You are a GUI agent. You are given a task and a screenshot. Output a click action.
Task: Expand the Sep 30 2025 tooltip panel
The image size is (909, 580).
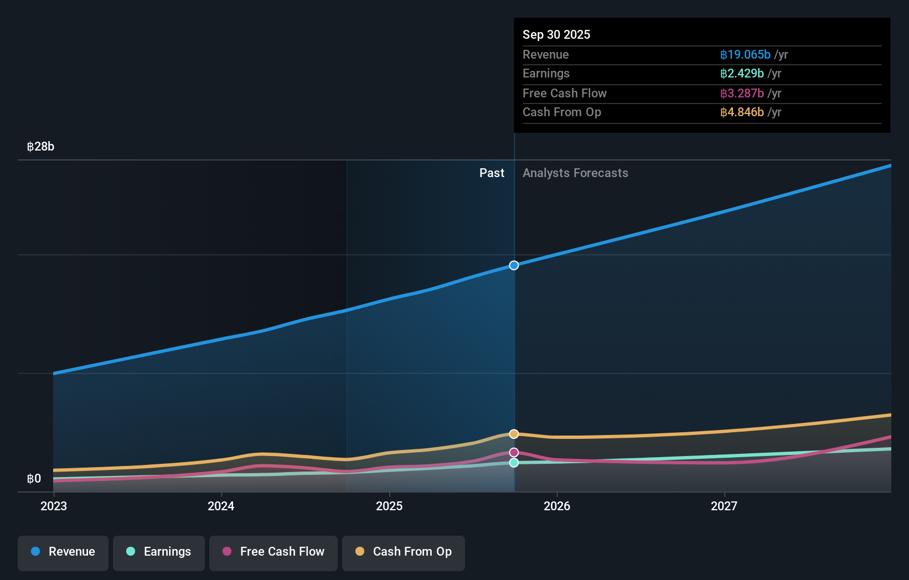coord(556,34)
